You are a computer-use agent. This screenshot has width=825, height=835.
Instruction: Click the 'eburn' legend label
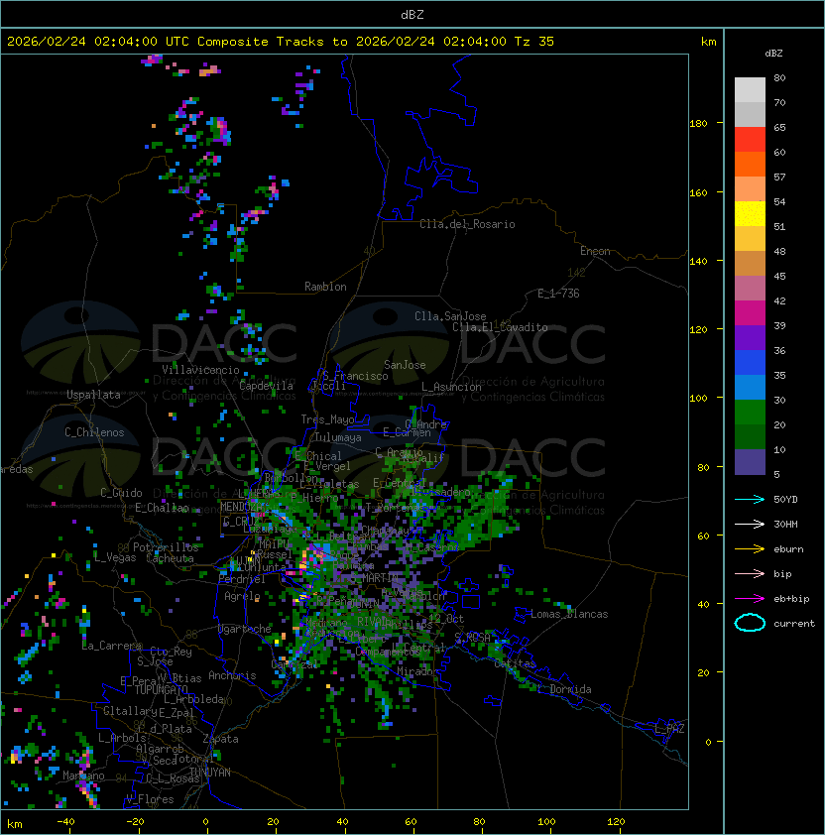[788, 549]
